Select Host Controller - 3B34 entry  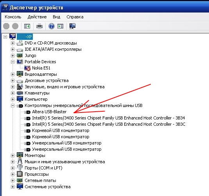pyautogui.click(x=109, y=118)
